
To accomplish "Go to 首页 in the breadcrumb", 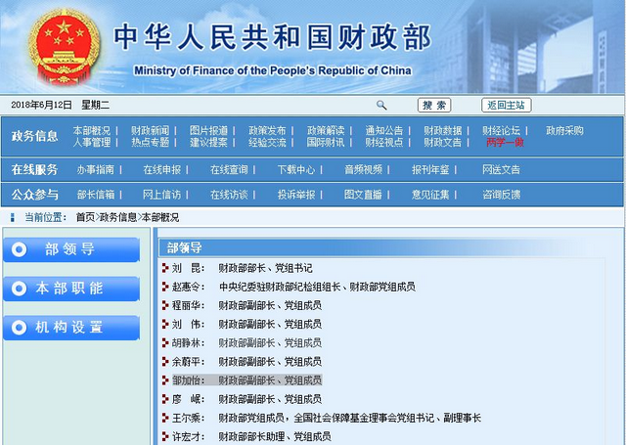I will pos(85,217).
